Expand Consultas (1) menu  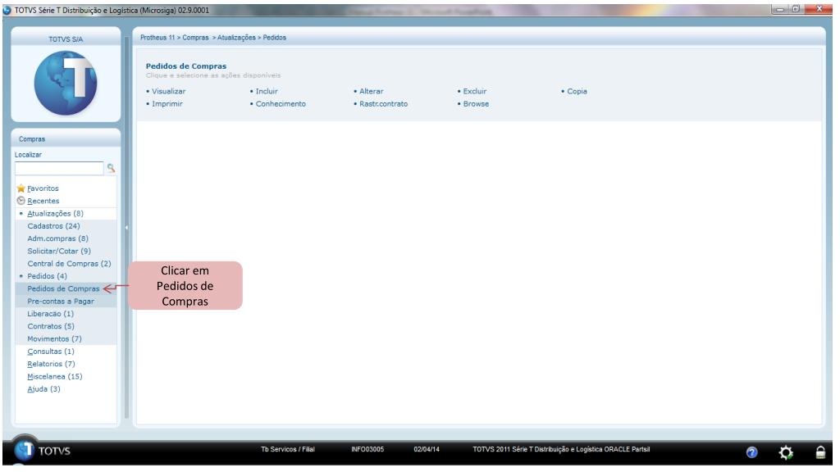click(51, 352)
